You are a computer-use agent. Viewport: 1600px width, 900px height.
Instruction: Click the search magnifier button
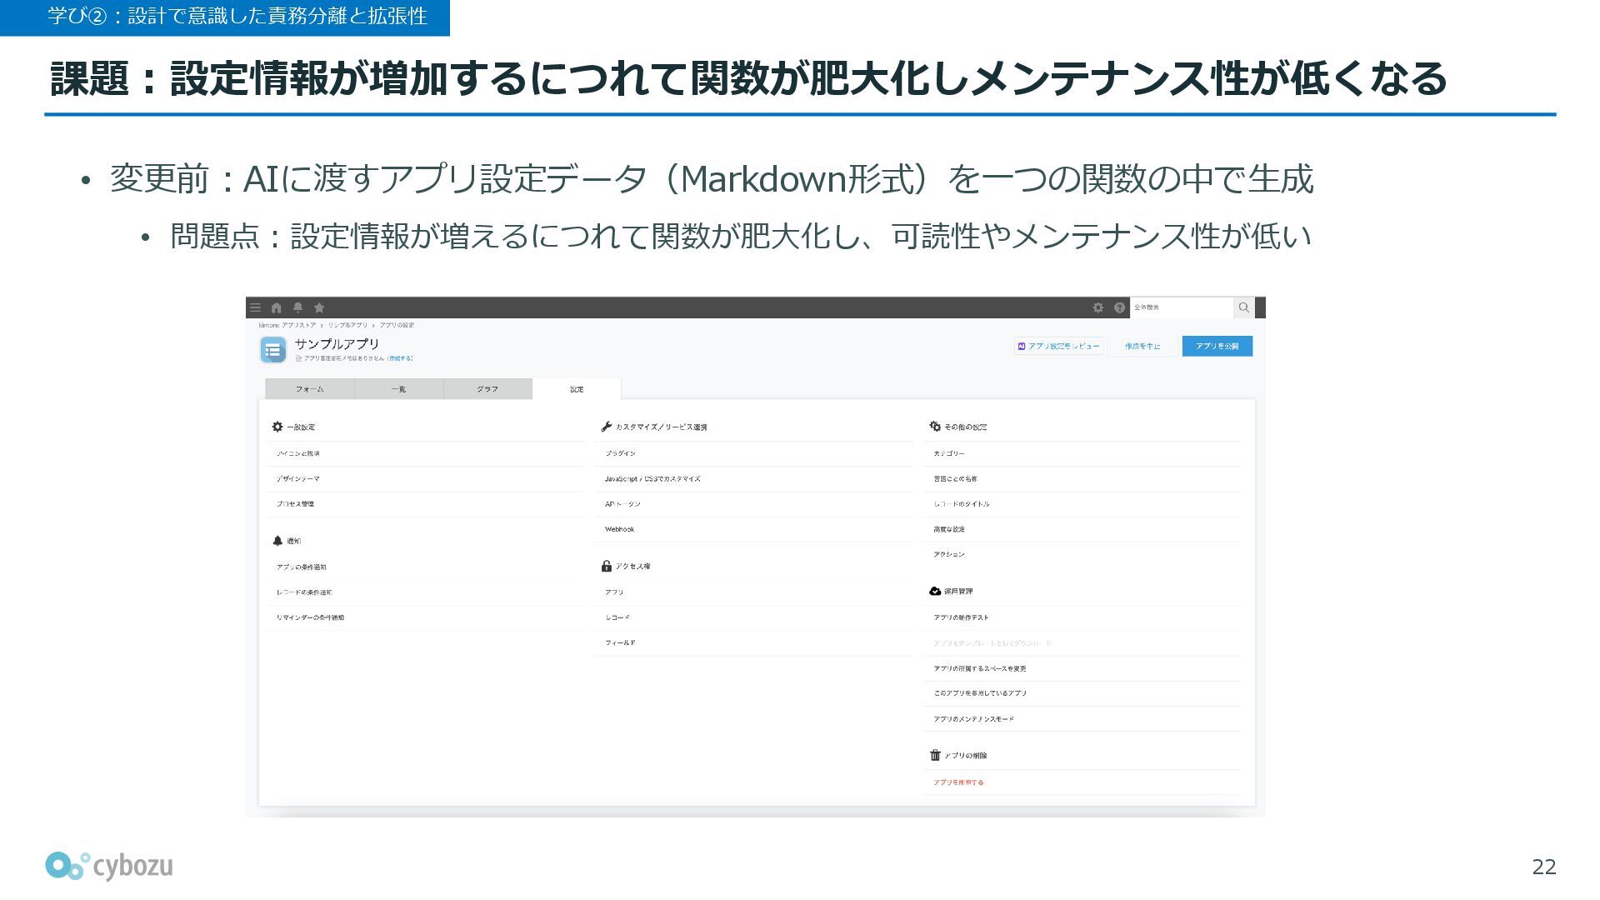(x=1243, y=307)
